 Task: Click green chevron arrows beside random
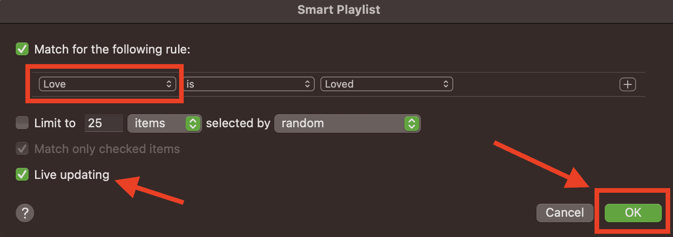tap(412, 124)
